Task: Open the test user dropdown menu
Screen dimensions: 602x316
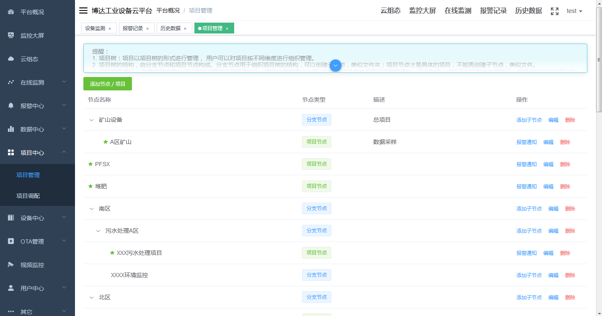Action: pos(574,11)
